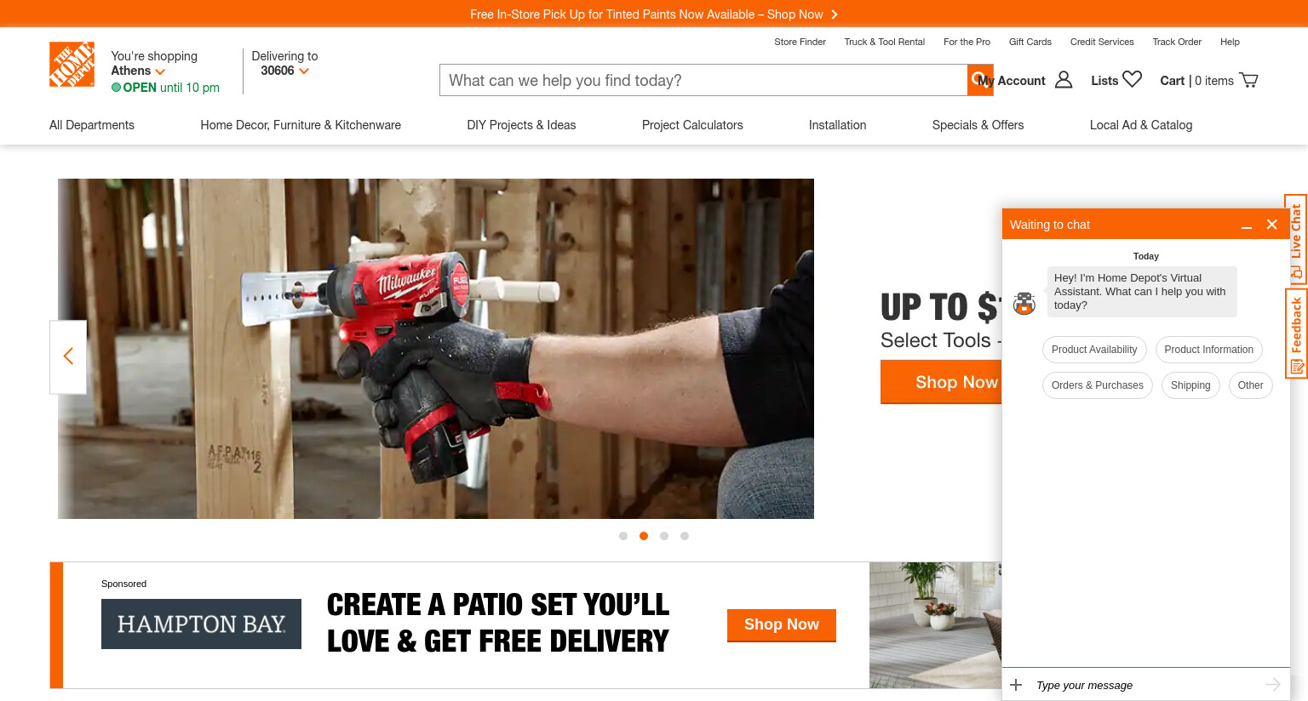The image size is (1308, 701).
Task: Open the Specials & Offers menu
Action: click(x=978, y=125)
